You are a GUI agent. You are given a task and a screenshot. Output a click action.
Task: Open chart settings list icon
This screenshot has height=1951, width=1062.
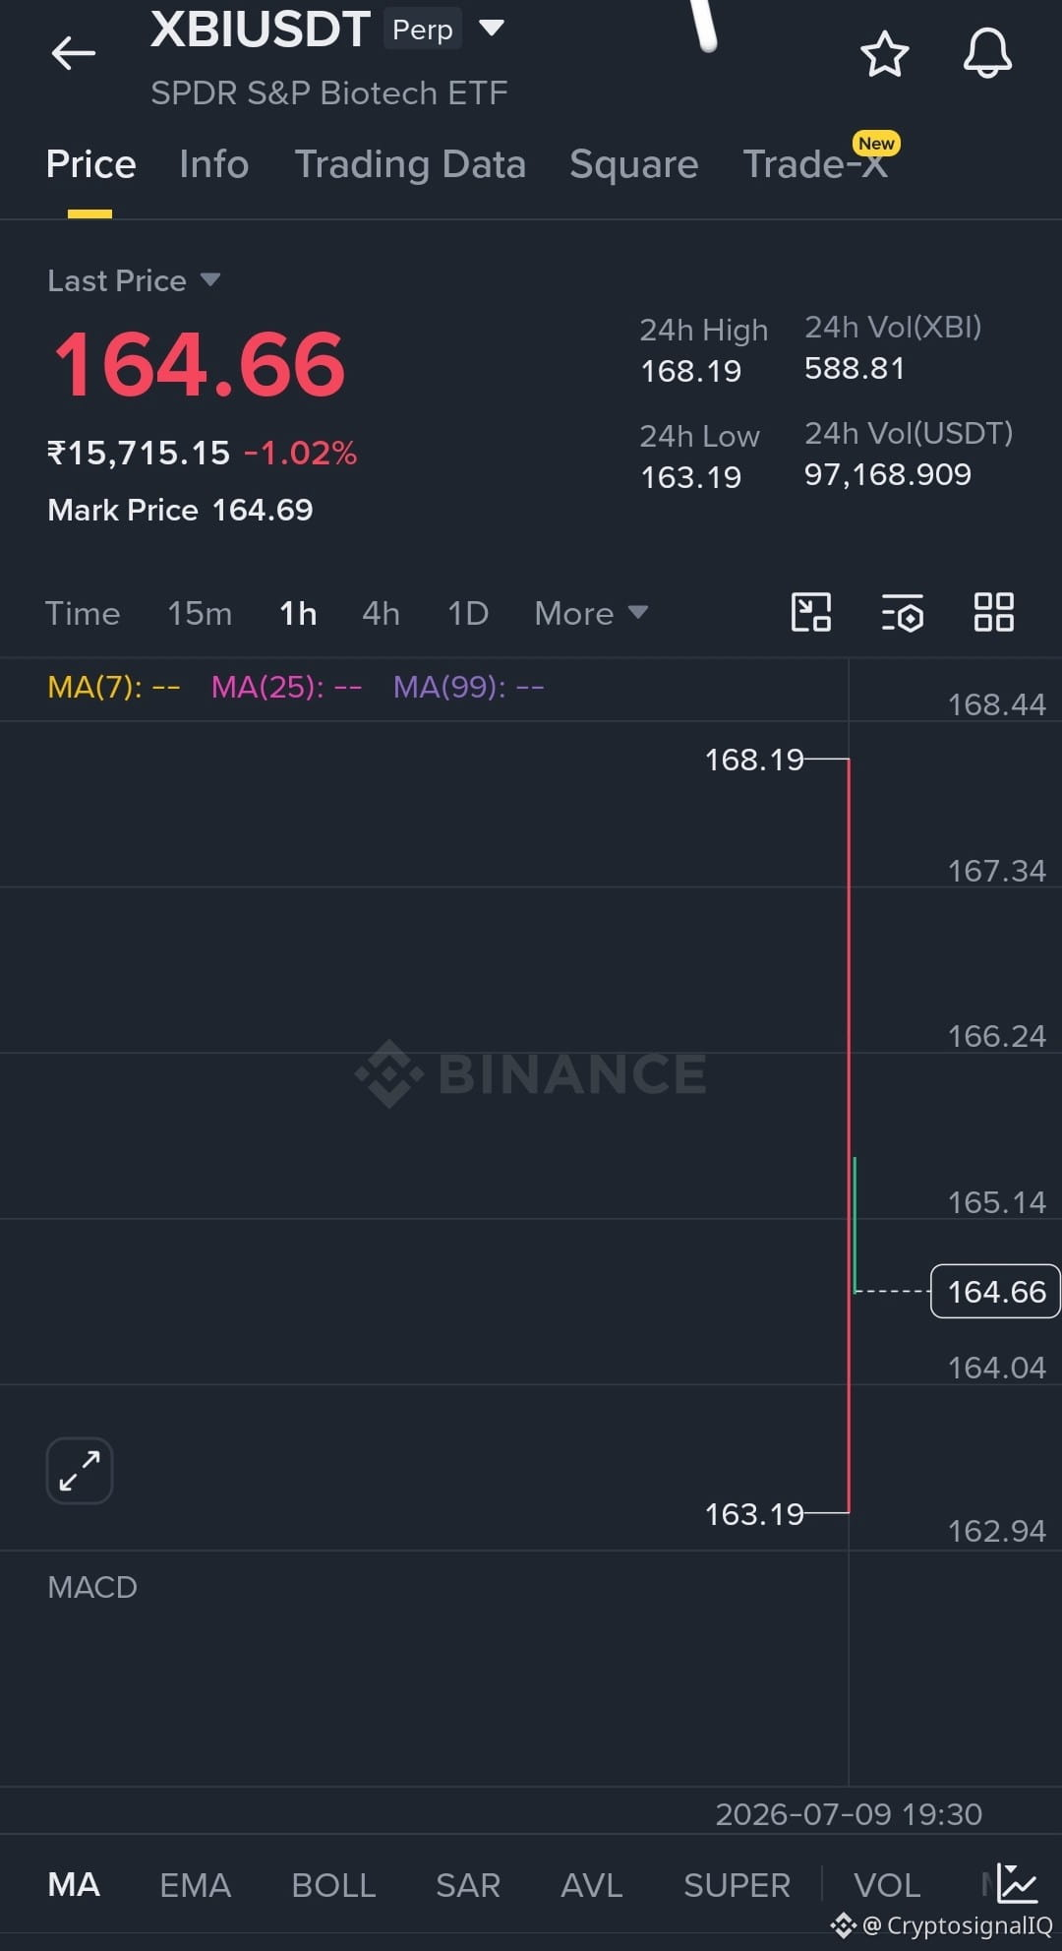[902, 612]
